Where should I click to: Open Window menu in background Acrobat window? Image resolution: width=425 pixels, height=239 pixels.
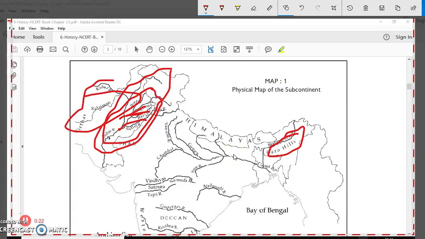point(29,11)
